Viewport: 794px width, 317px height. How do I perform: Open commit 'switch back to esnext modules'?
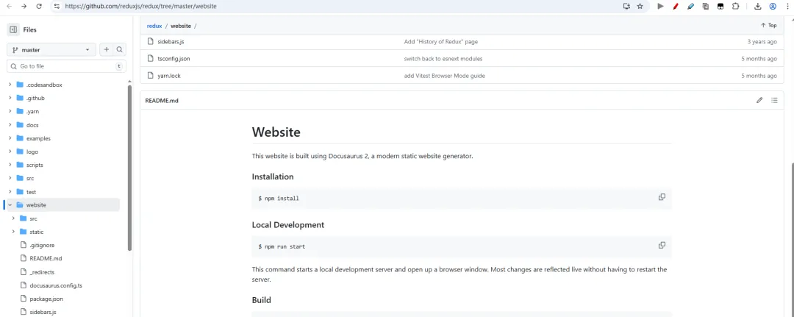coord(443,59)
